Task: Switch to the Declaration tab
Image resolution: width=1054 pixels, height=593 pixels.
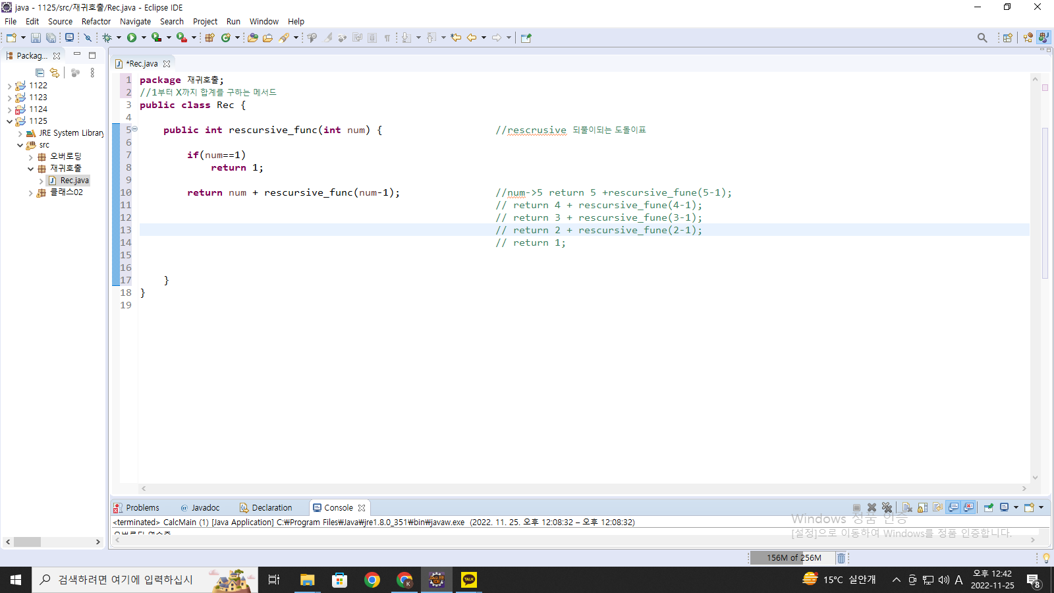Action: (266, 508)
